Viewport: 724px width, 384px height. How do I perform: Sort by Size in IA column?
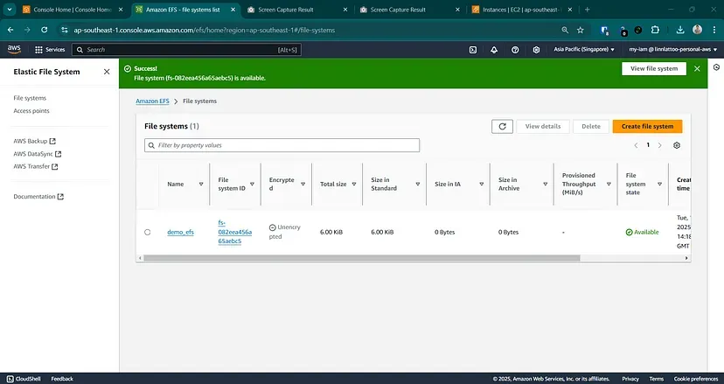(x=481, y=184)
